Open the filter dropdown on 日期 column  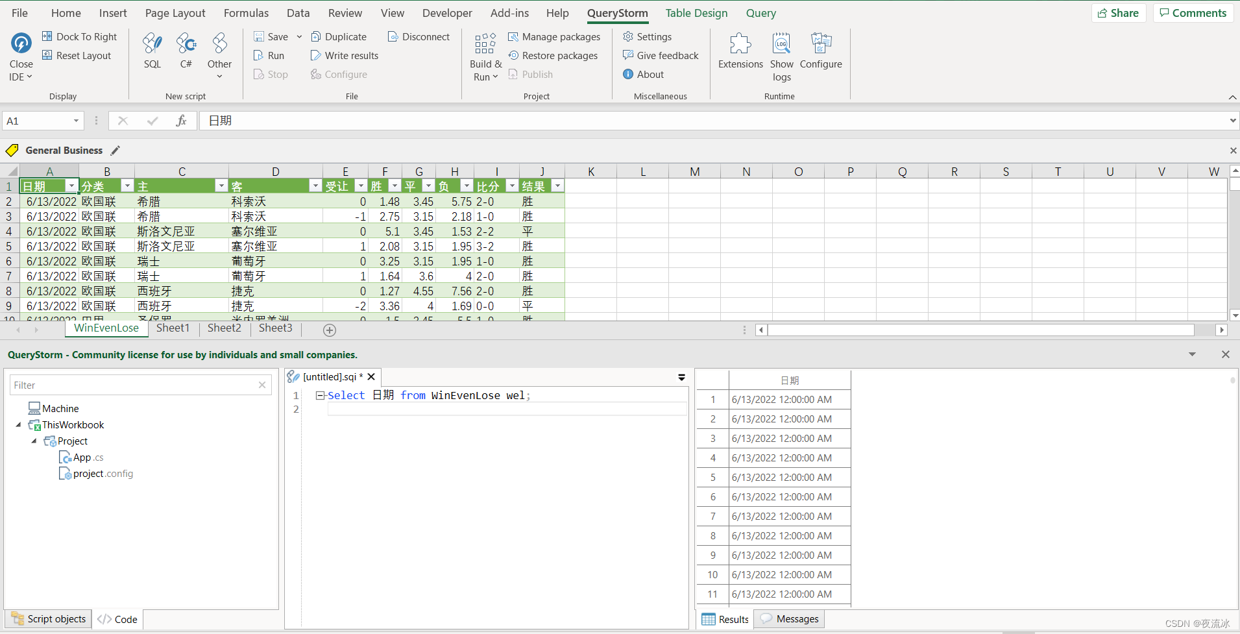point(71,186)
